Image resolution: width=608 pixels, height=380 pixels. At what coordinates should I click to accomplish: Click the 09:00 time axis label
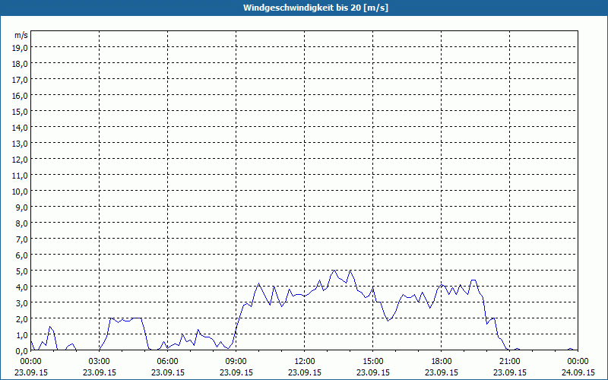tap(236, 362)
